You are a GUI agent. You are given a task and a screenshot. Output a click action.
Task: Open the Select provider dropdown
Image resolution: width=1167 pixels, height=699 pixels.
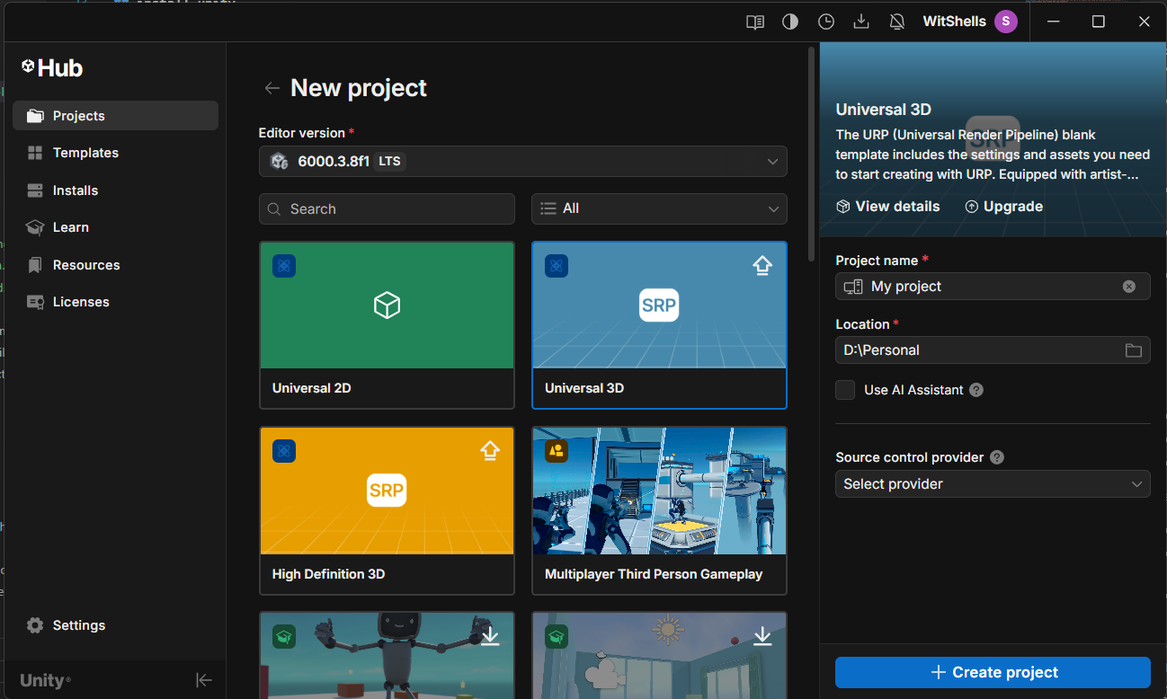click(993, 484)
